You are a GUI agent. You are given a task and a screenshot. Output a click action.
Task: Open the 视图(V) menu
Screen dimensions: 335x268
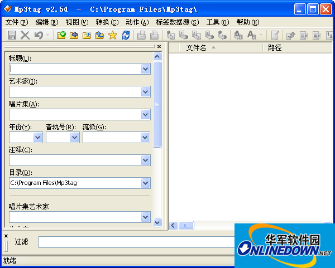coord(77,22)
